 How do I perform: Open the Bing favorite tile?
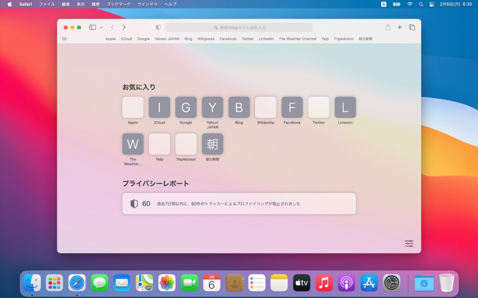[x=239, y=107]
